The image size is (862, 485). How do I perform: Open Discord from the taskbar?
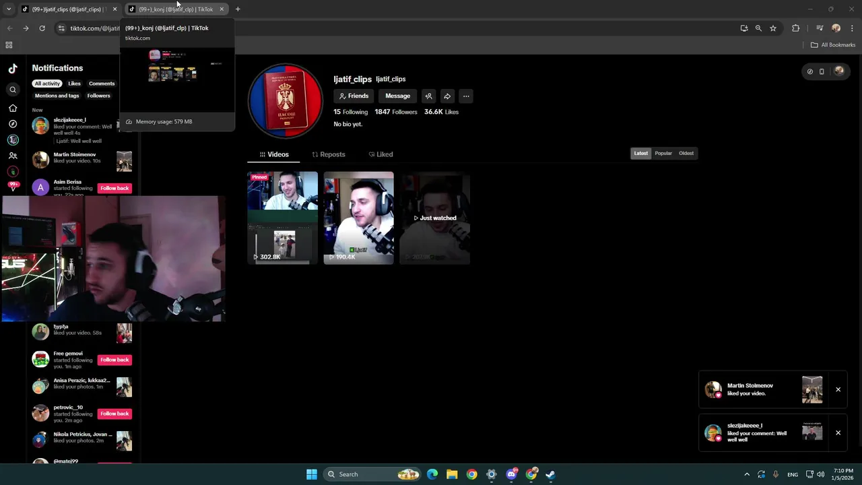pos(512,474)
